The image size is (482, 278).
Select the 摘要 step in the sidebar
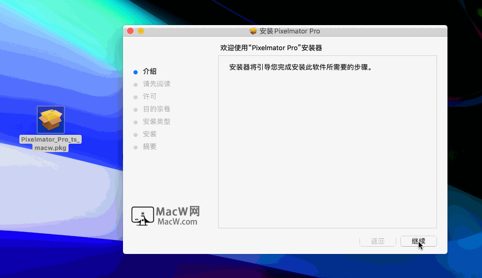click(x=150, y=147)
